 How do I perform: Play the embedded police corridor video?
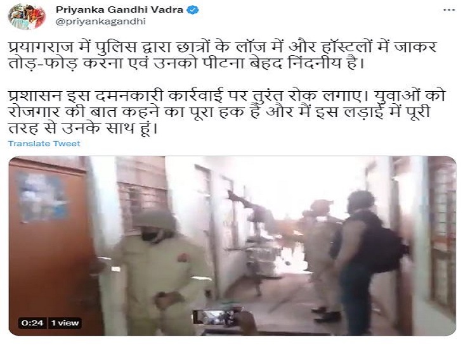pyautogui.click(x=232, y=246)
